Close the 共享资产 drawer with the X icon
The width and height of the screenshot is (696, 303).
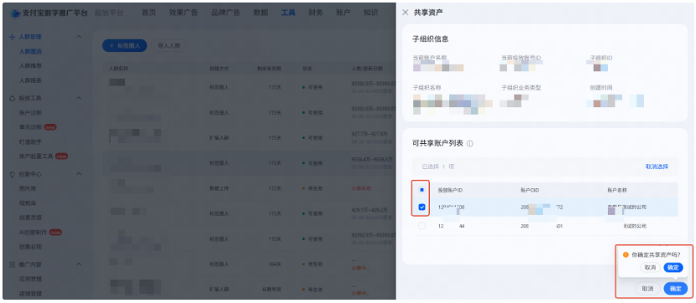pyautogui.click(x=405, y=13)
